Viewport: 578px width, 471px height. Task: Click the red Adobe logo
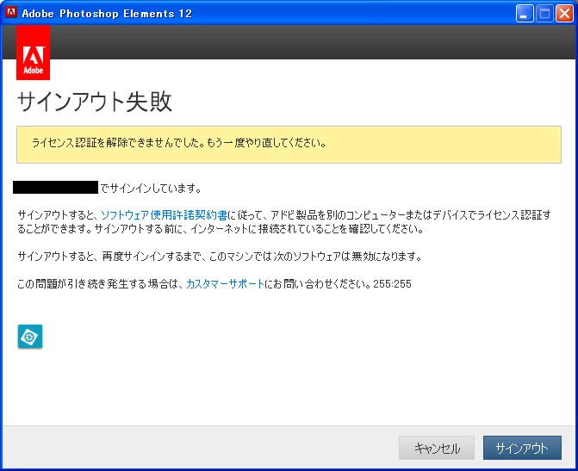pyautogui.click(x=34, y=53)
